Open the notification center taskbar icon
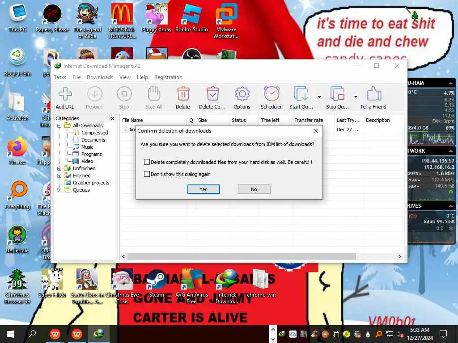458x343 pixels. click(x=443, y=334)
